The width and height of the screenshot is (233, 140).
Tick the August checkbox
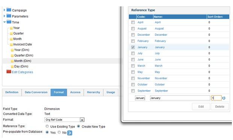pos(133,29)
